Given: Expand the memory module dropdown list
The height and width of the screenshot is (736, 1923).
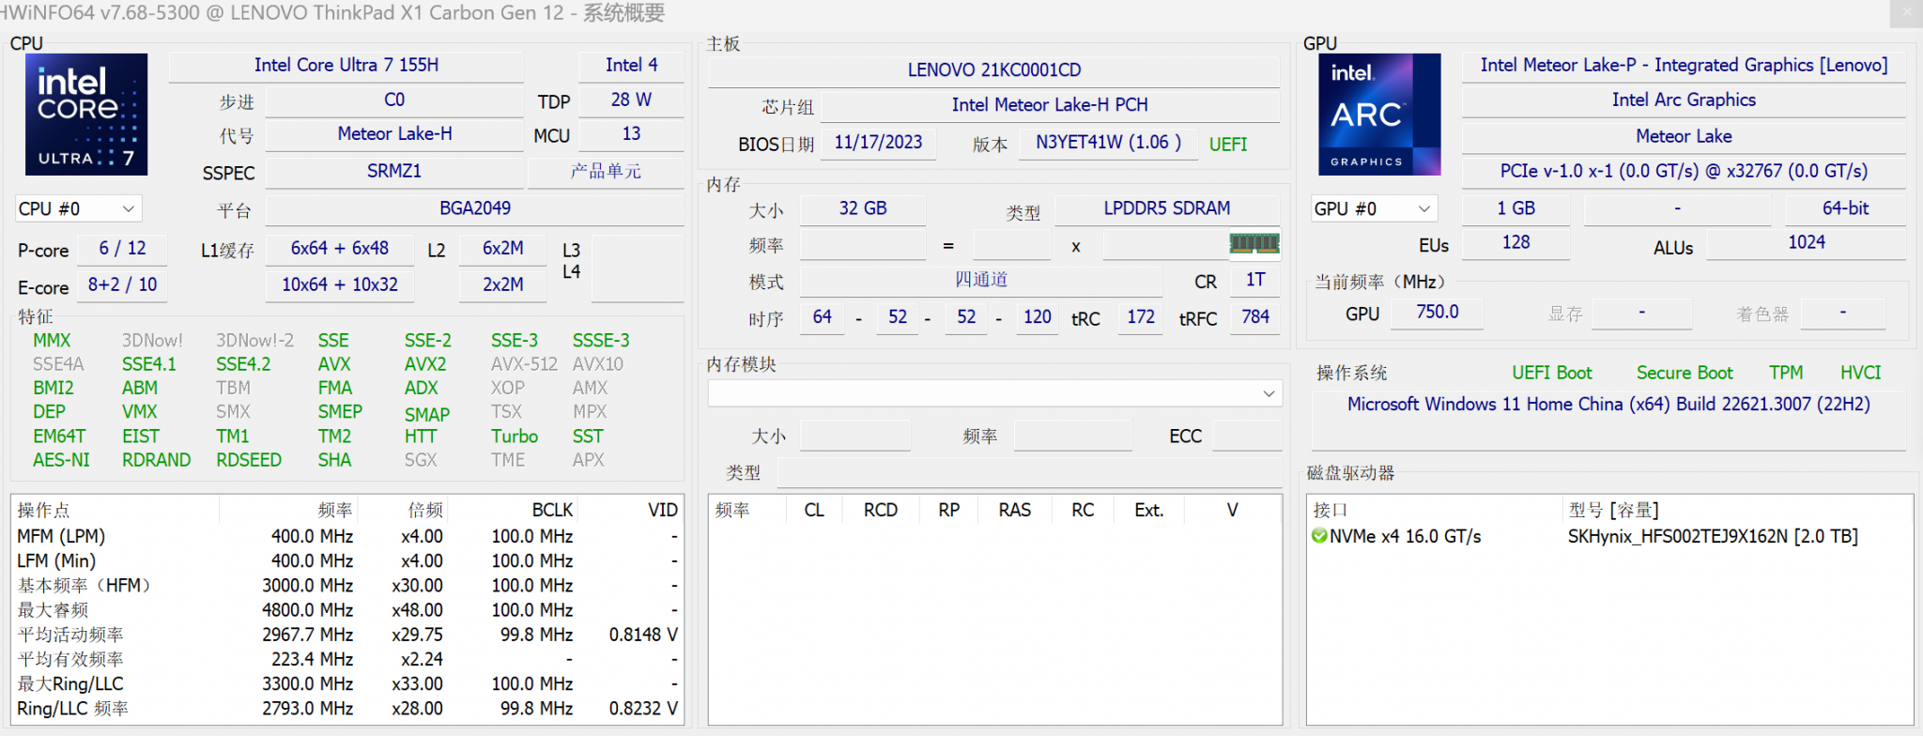Looking at the screenshot, I should (x=1269, y=394).
